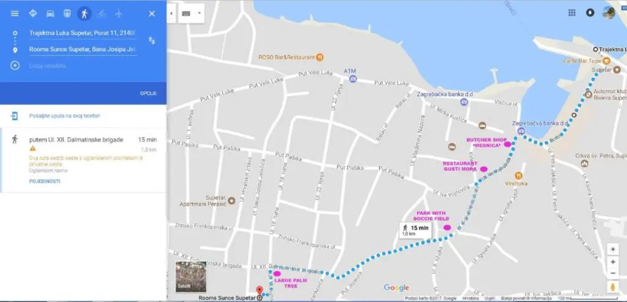Edit the Trajektna Luka Supetar start field
This screenshot has width=627, height=302.
click(83, 33)
